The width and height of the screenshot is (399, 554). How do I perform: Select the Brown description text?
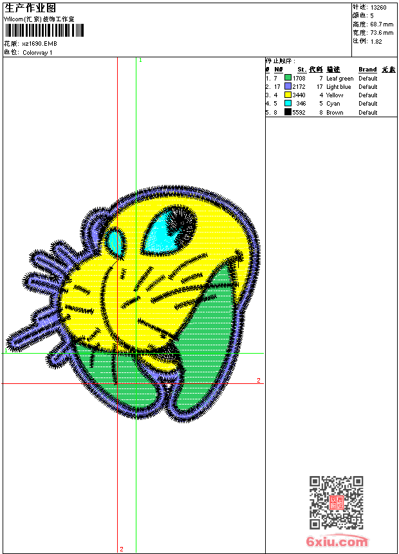coord(335,113)
